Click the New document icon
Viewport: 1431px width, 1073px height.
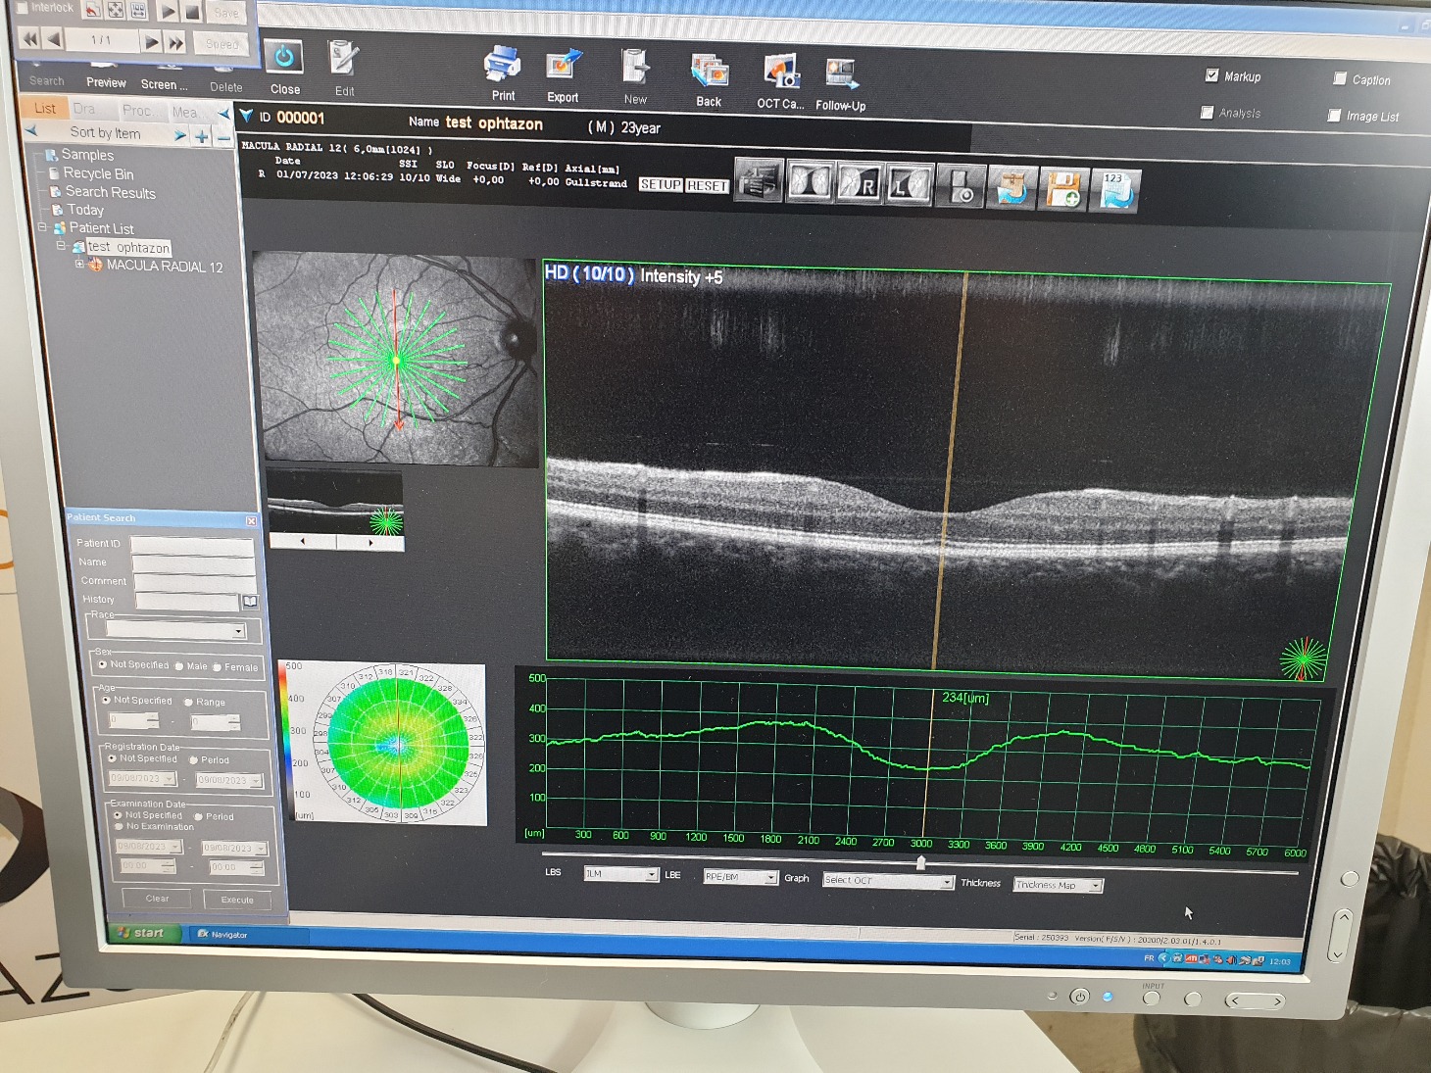635,67
